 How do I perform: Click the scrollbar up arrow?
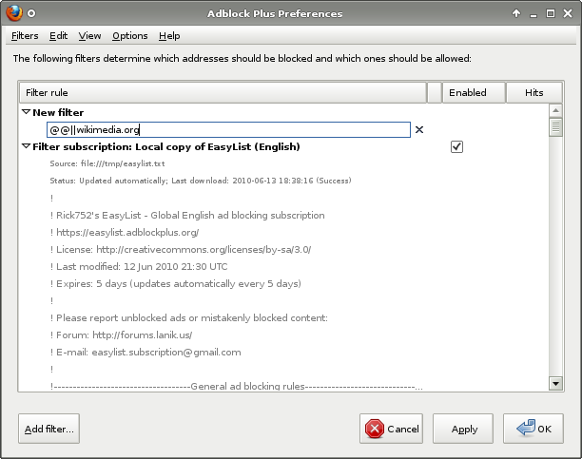(555, 110)
